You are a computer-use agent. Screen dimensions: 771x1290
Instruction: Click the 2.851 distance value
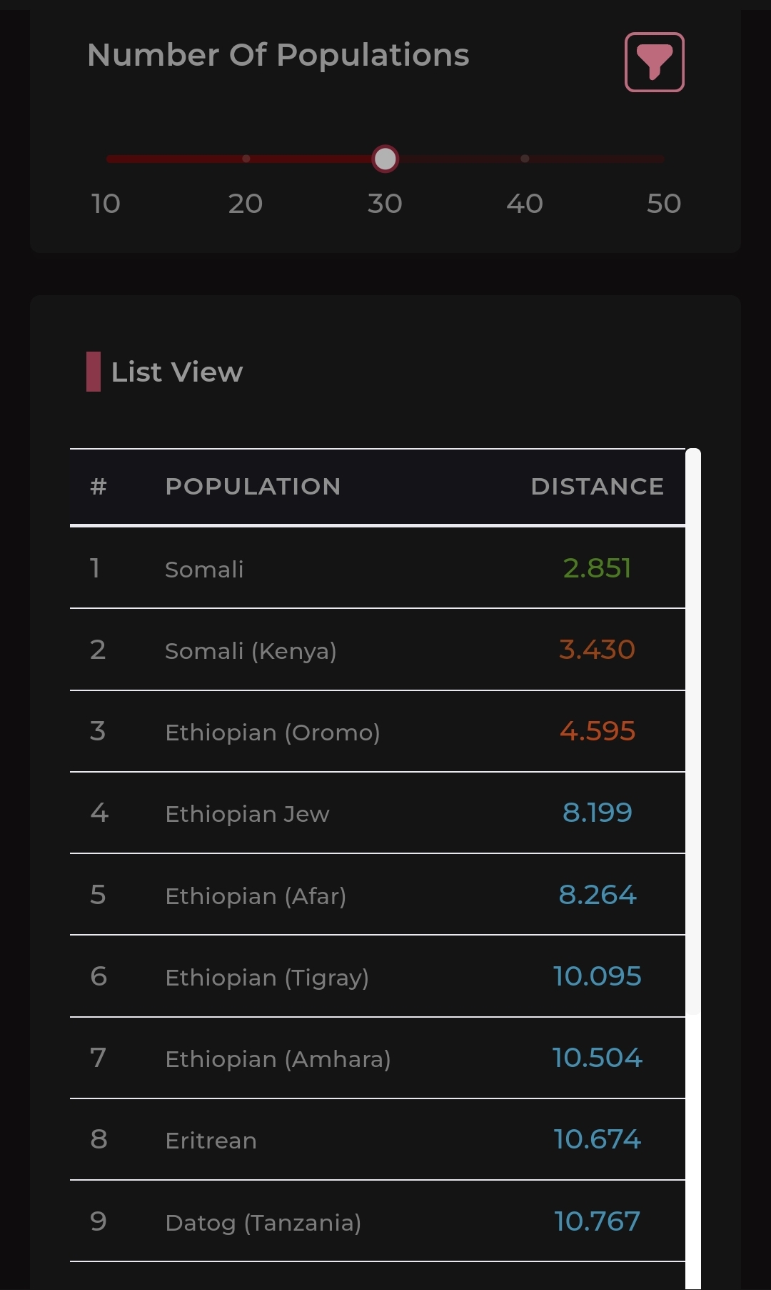pyautogui.click(x=598, y=568)
